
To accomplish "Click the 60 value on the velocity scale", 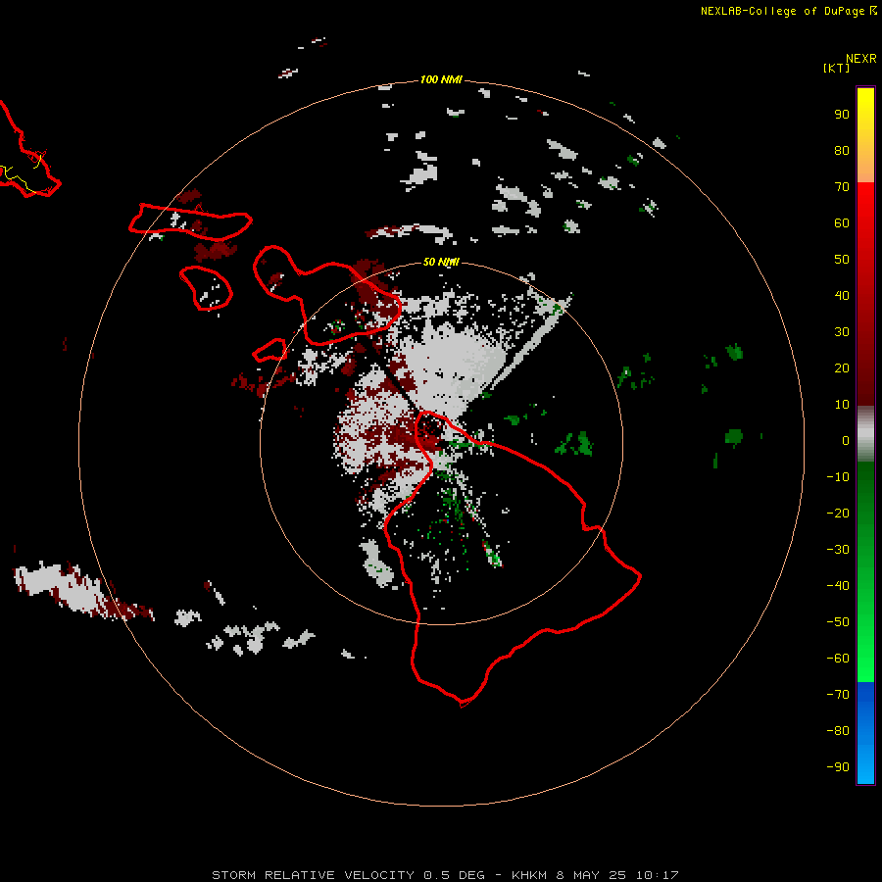I will (x=842, y=223).
